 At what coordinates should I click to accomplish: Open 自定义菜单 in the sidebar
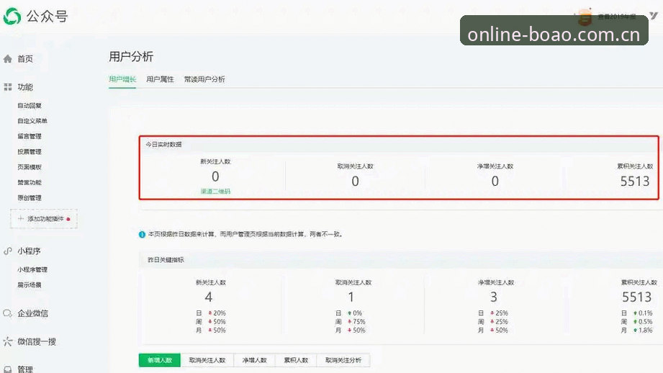pyautogui.click(x=32, y=121)
